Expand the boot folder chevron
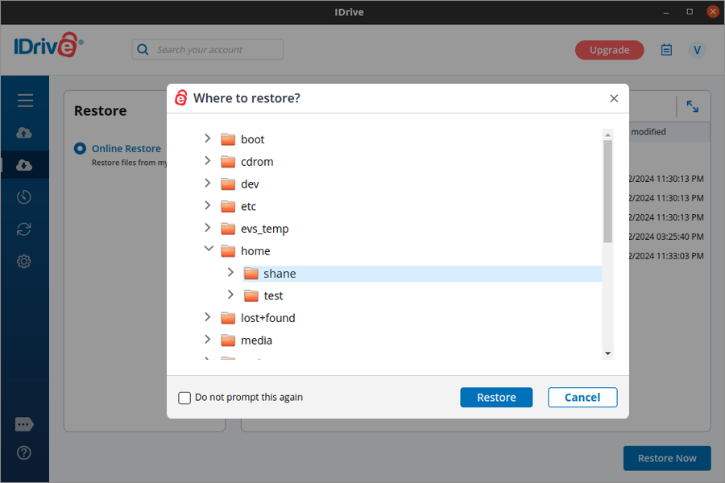The image size is (725, 483). tap(207, 139)
